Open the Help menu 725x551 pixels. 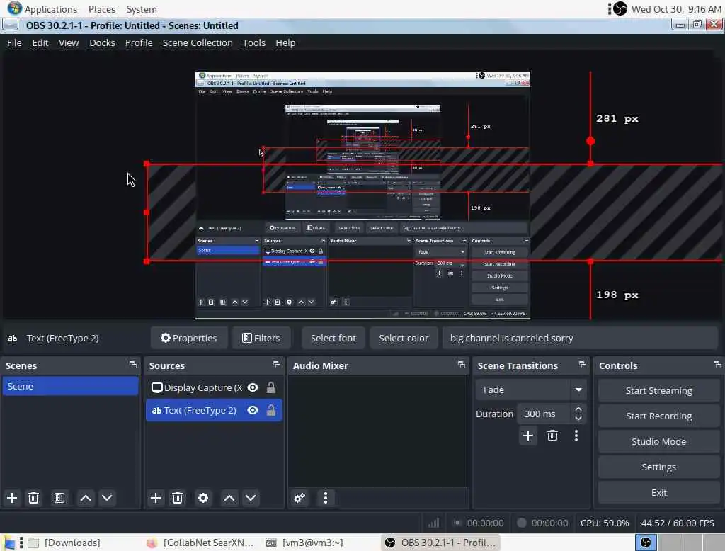[285, 43]
